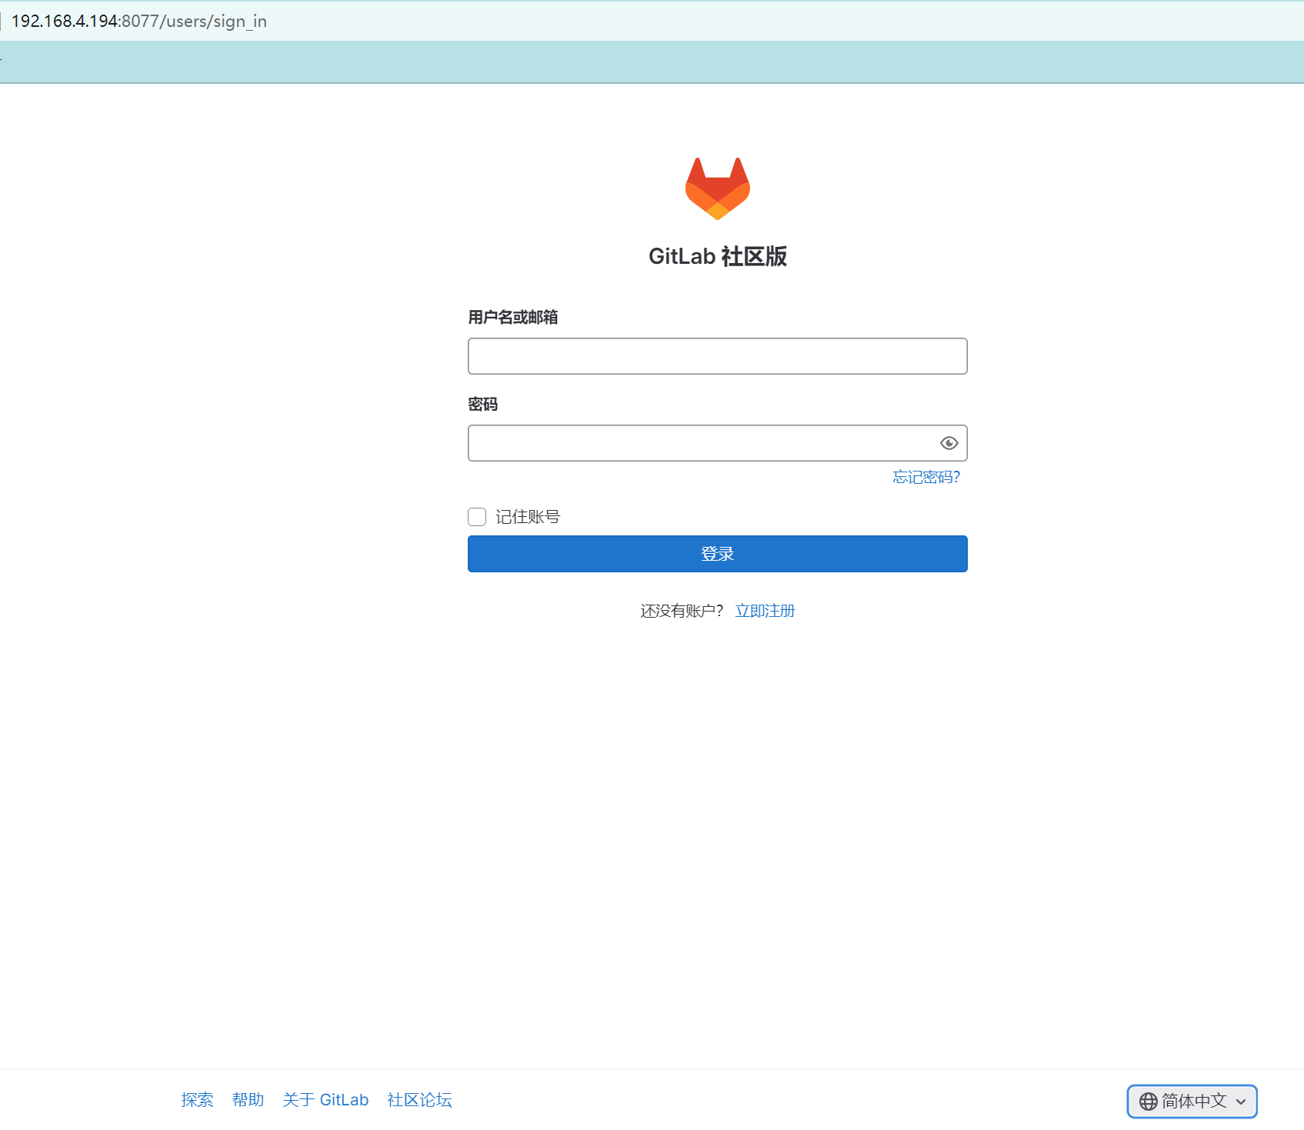This screenshot has width=1304, height=1130.
Task: Click the 用户名或邮箱 field label
Action: pos(512,317)
